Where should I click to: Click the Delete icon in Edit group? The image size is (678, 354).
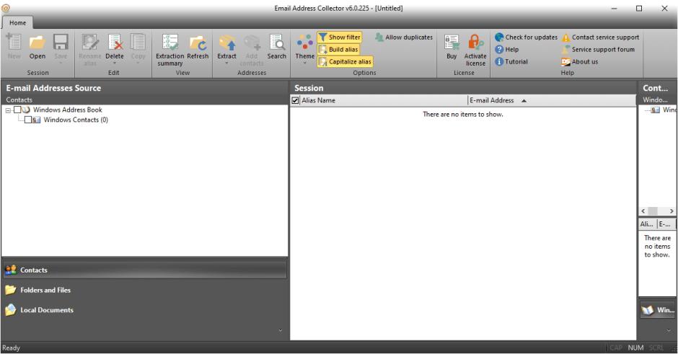(x=115, y=43)
